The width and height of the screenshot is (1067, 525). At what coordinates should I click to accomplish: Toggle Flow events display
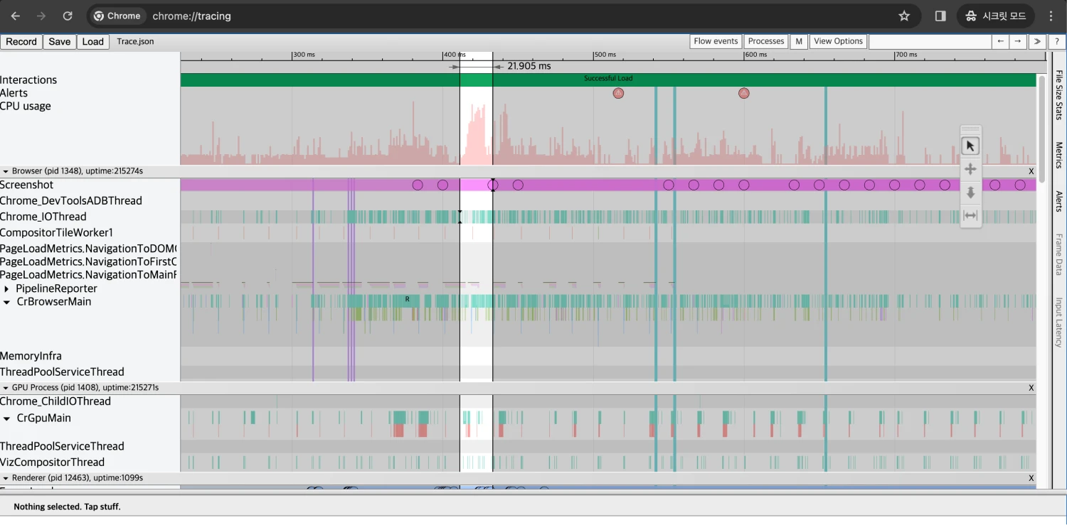716,41
